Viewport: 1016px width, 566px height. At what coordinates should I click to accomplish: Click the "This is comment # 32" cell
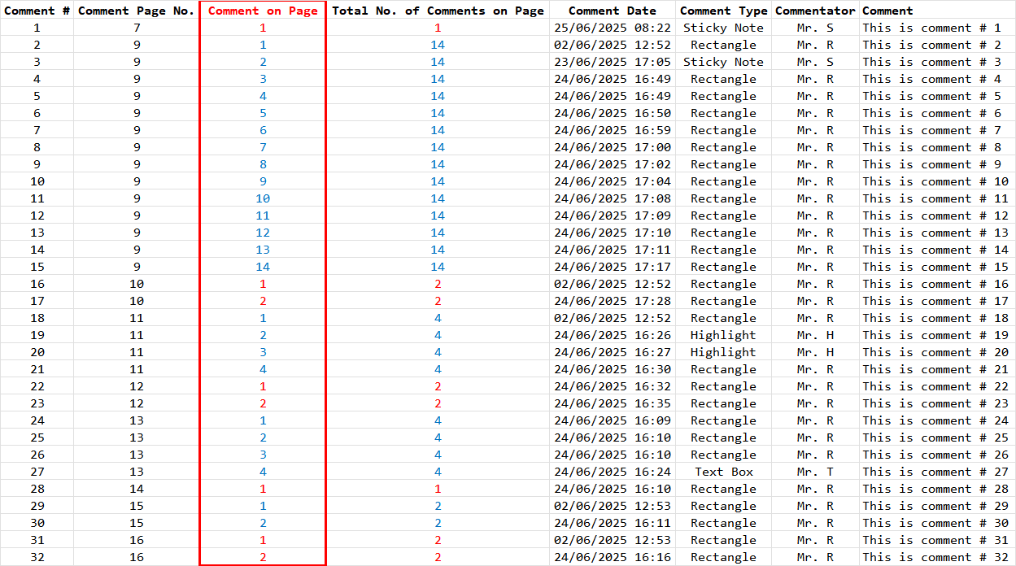pyautogui.click(x=935, y=557)
